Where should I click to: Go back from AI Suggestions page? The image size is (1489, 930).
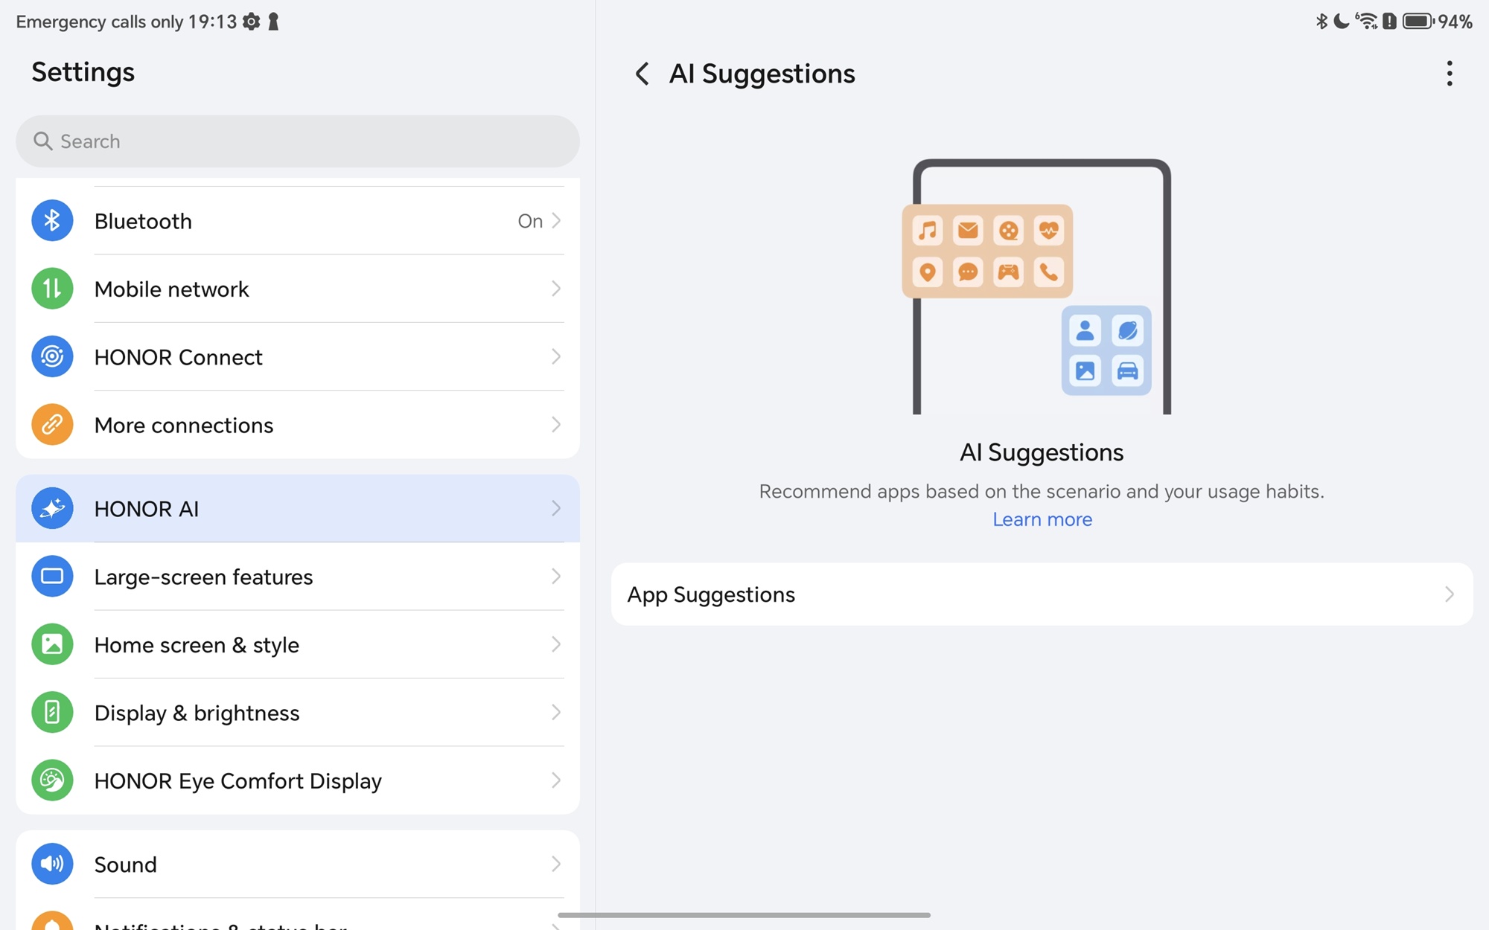(642, 74)
